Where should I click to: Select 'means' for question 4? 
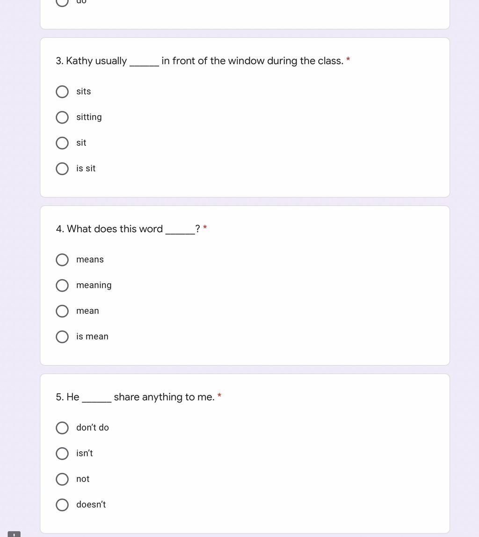click(x=62, y=259)
